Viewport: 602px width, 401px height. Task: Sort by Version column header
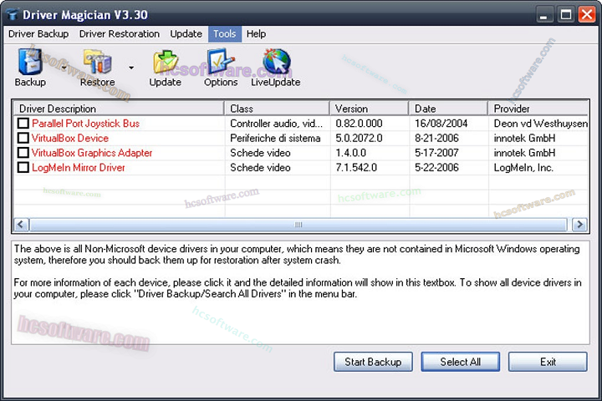370,109
